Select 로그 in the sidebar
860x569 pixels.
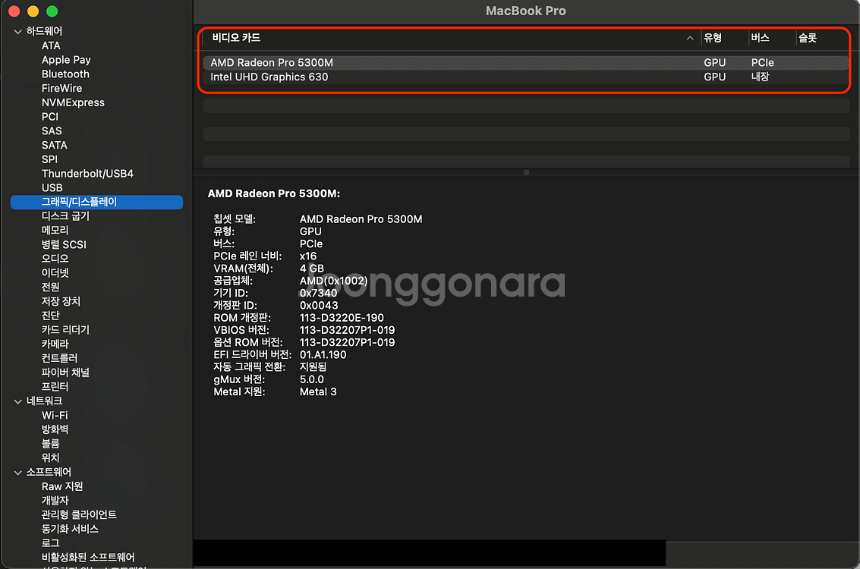click(50, 544)
